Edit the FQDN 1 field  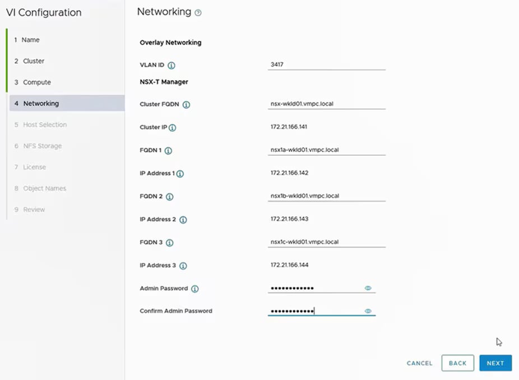327,150
